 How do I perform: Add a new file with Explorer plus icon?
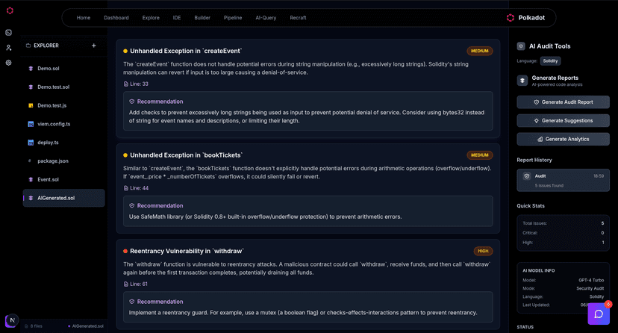coord(93,46)
